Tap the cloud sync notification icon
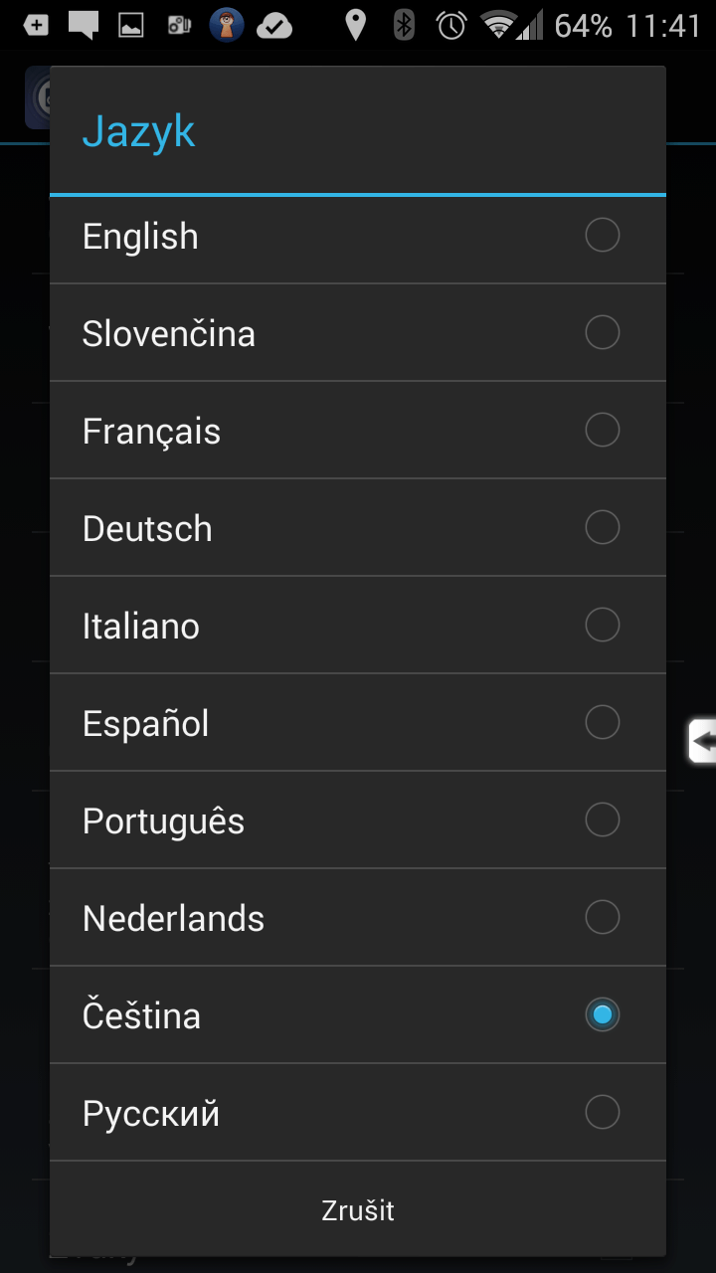 click(274, 26)
